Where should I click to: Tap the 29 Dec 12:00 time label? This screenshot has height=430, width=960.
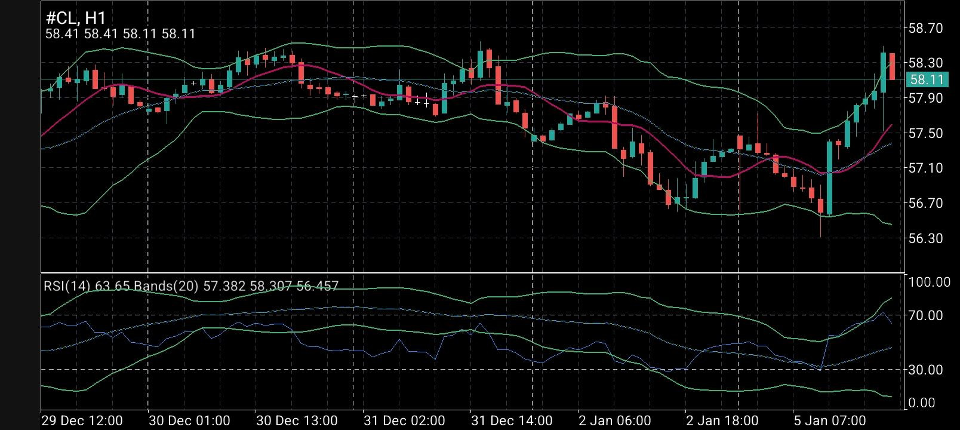click(82, 420)
